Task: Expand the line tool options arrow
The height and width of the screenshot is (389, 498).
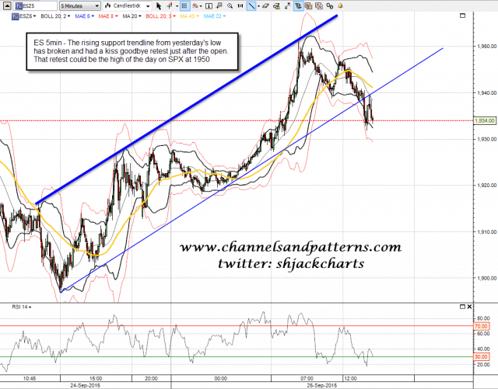Action: click(258, 6)
